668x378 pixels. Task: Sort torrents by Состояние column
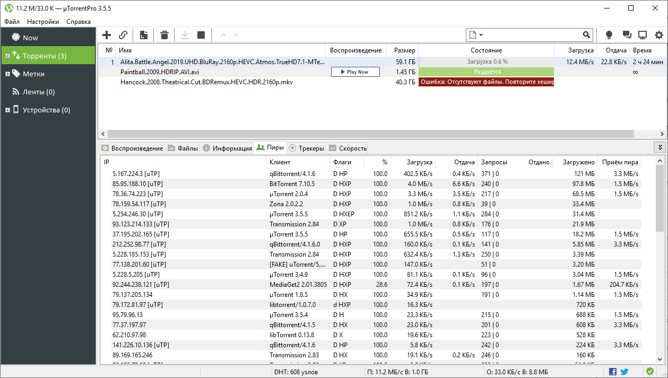pos(486,50)
